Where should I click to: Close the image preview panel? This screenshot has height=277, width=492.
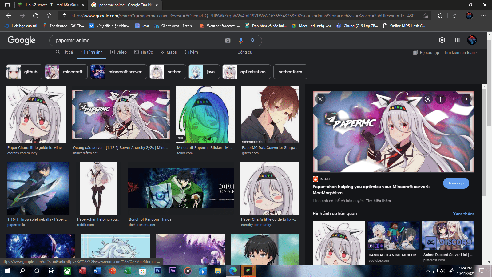[x=320, y=99]
